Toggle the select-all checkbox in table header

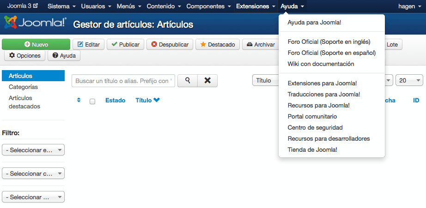(92, 101)
